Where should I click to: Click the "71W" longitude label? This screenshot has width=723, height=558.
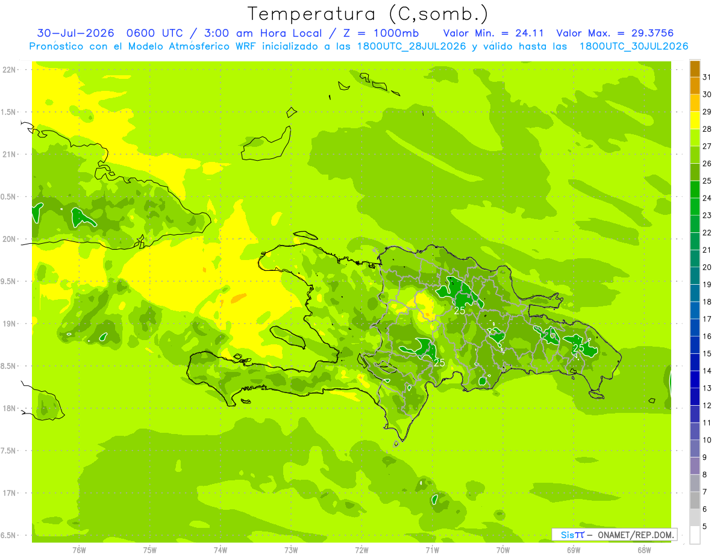pyautogui.click(x=432, y=550)
